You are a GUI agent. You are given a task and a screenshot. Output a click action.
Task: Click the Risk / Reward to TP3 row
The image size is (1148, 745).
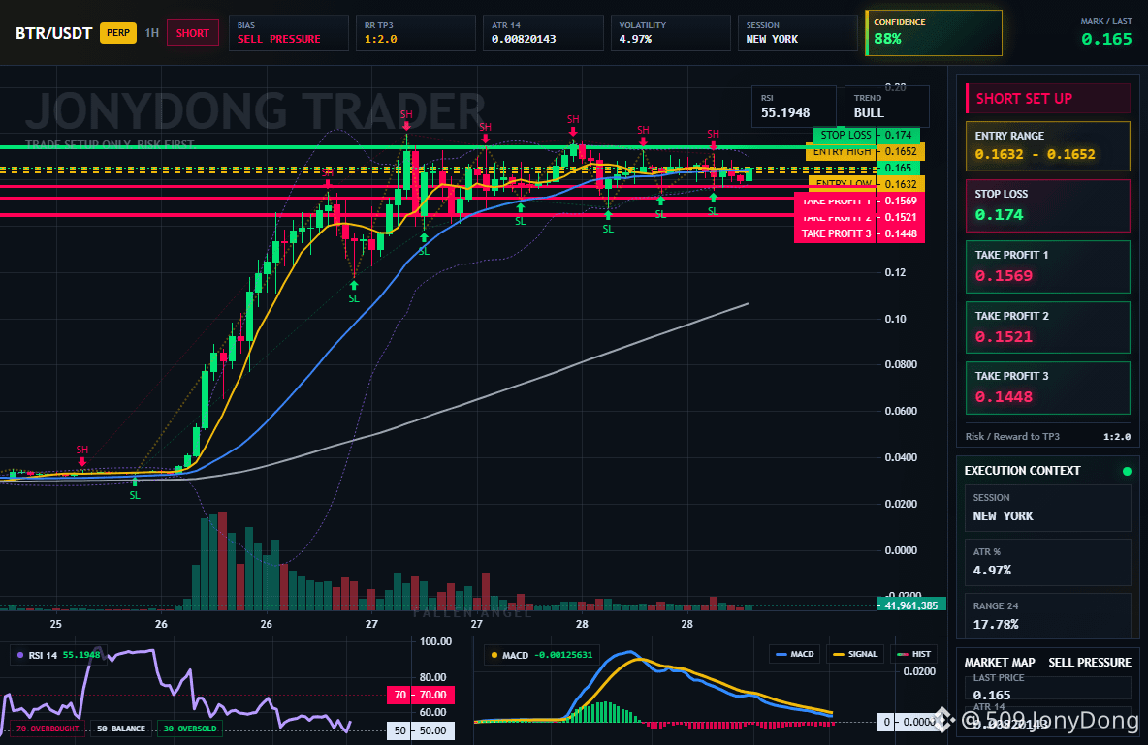click(x=1048, y=436)
